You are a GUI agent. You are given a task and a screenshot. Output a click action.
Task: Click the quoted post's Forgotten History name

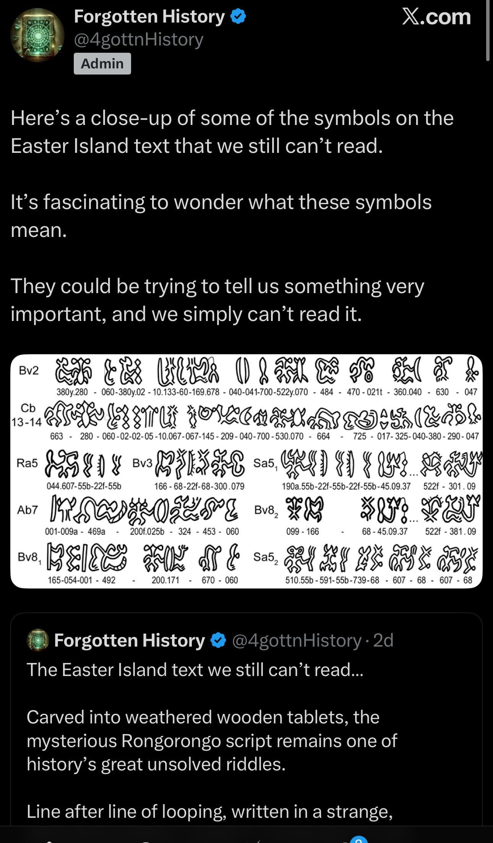pos(130,640)
